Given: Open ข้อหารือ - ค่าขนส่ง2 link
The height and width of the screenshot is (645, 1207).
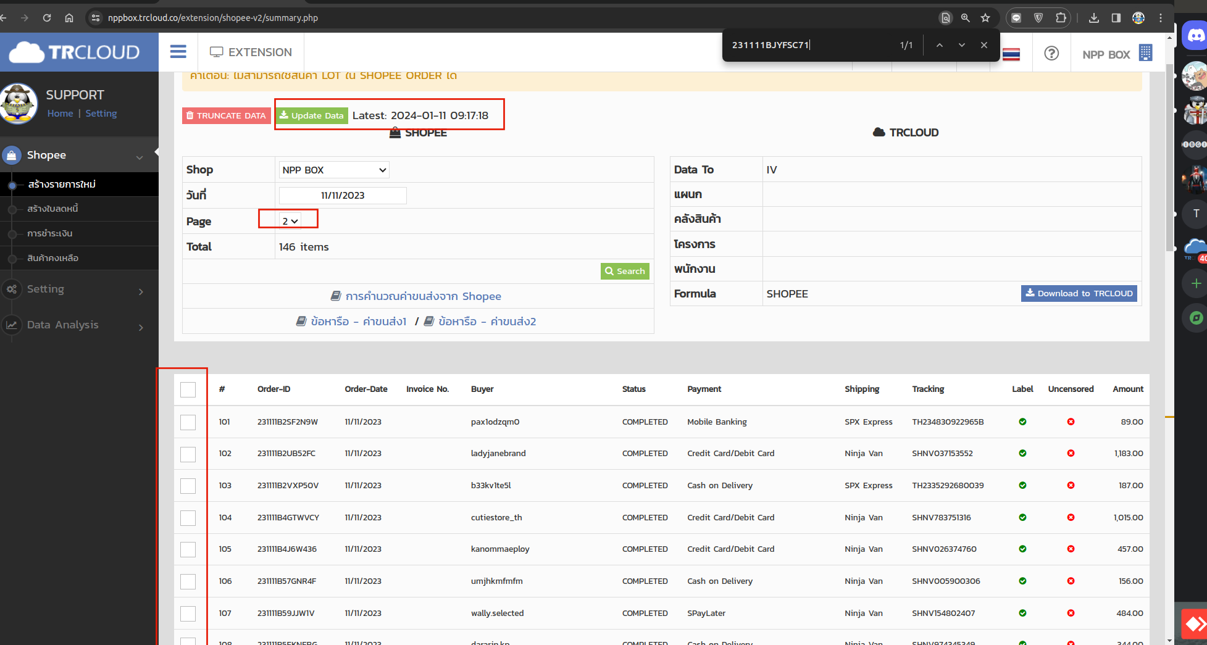Looking at the screenshot, I should tap(480, 322).
